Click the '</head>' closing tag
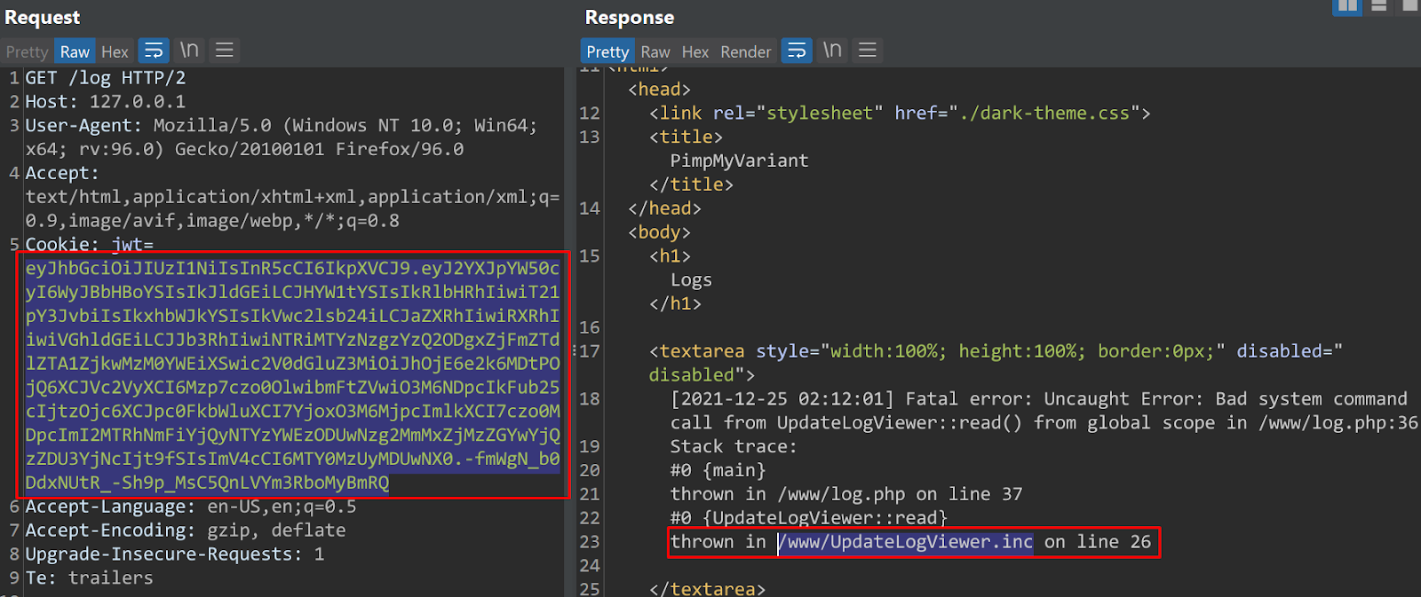1421x597 pixels. tap(664, 208)
